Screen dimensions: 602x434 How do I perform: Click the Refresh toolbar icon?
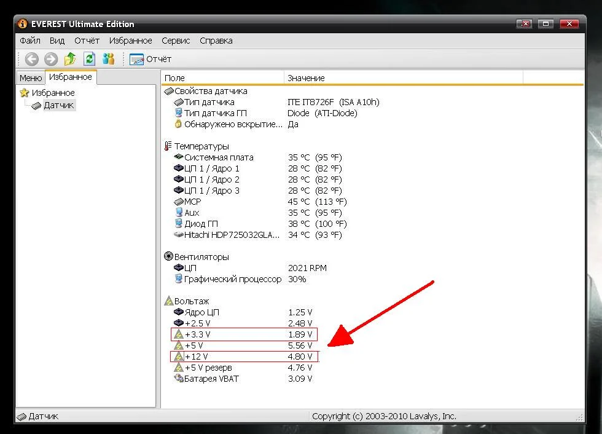pos(90,59)
